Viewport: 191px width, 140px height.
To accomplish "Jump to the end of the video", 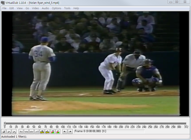I will click(37, 131).
